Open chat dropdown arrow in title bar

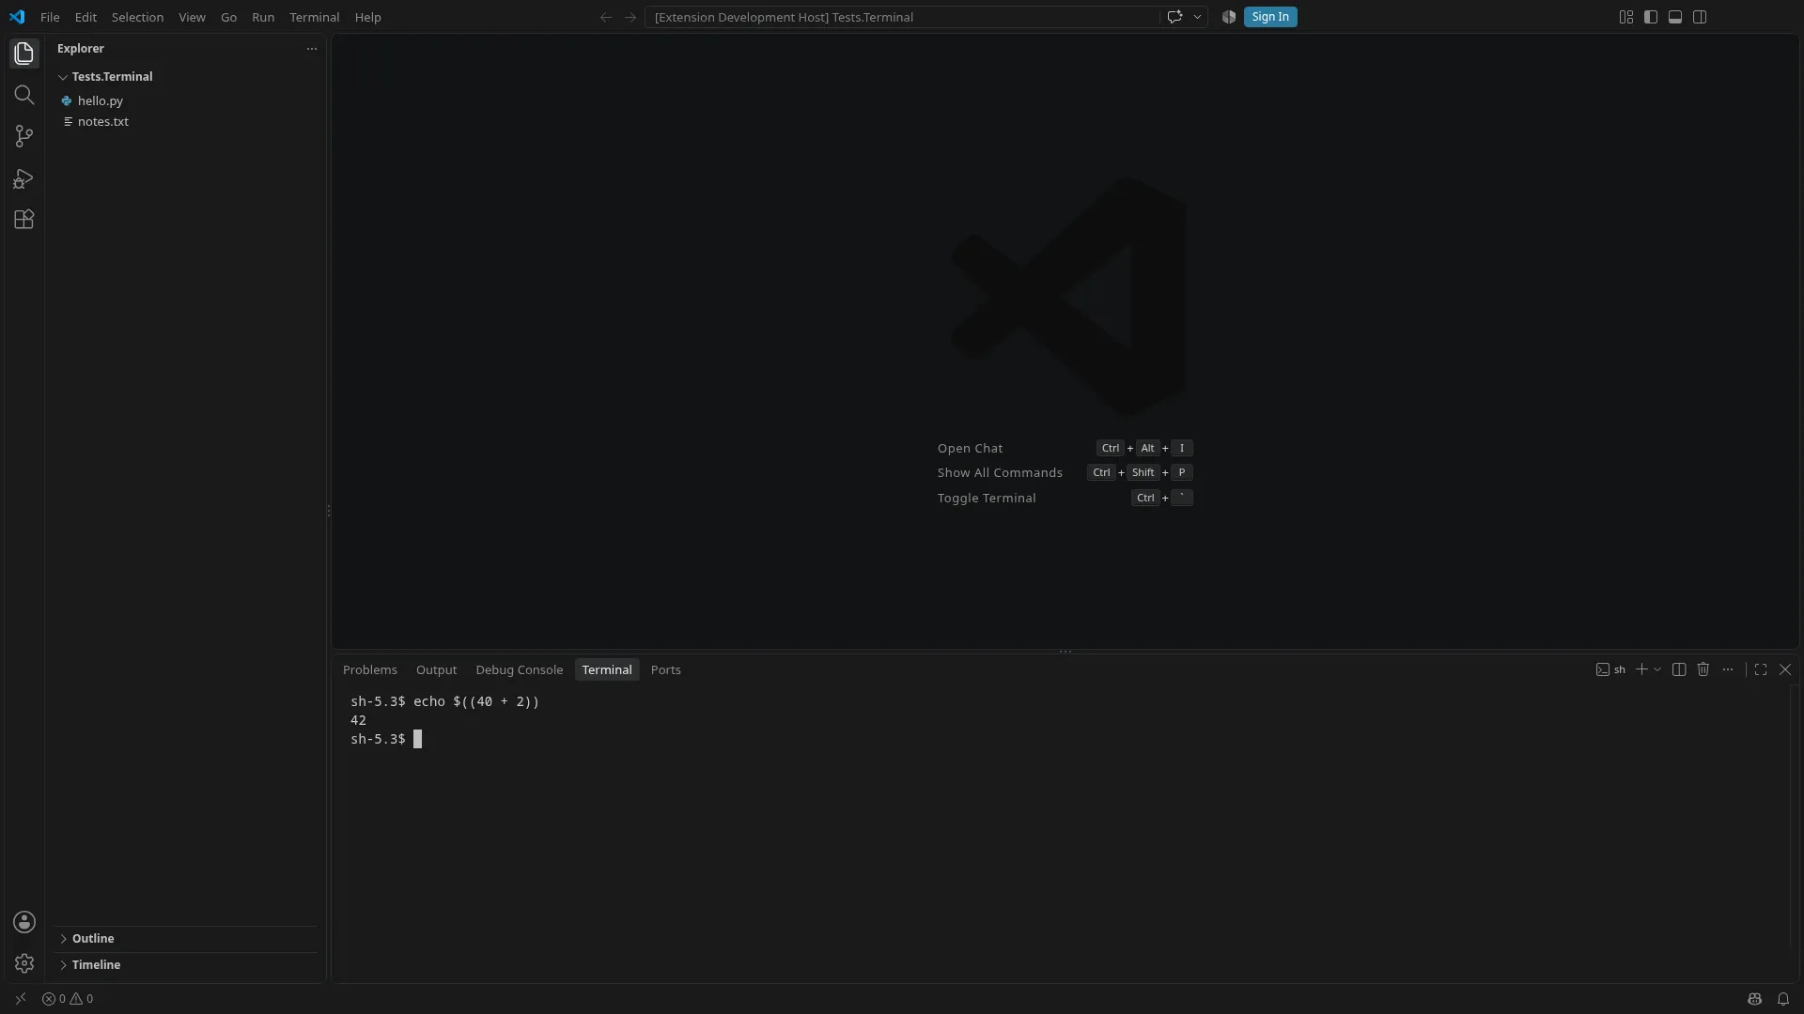click(1197, 17)
